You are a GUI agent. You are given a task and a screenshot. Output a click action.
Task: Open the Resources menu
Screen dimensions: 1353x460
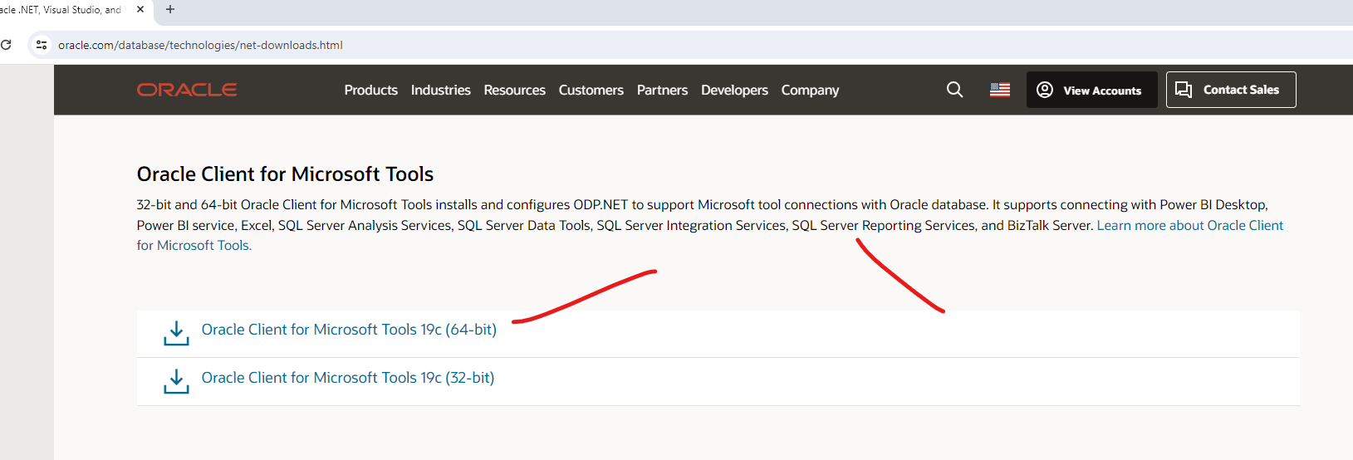pos(514,90)
